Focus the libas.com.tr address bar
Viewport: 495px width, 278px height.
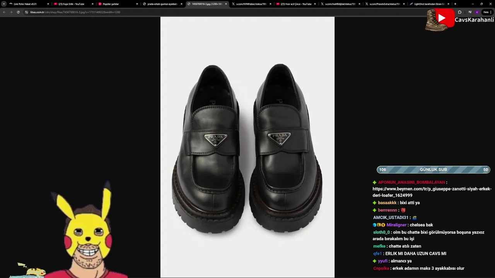(224, 12)
